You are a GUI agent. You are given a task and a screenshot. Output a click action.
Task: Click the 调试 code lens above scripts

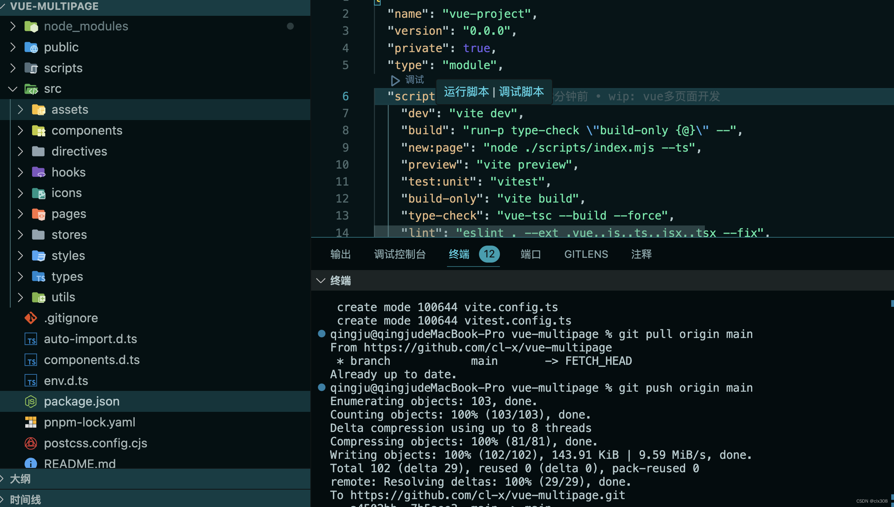[414, 80]
